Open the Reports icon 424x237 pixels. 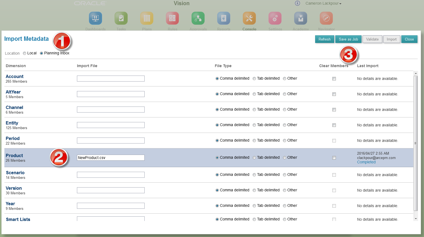(x=224, y=18)
